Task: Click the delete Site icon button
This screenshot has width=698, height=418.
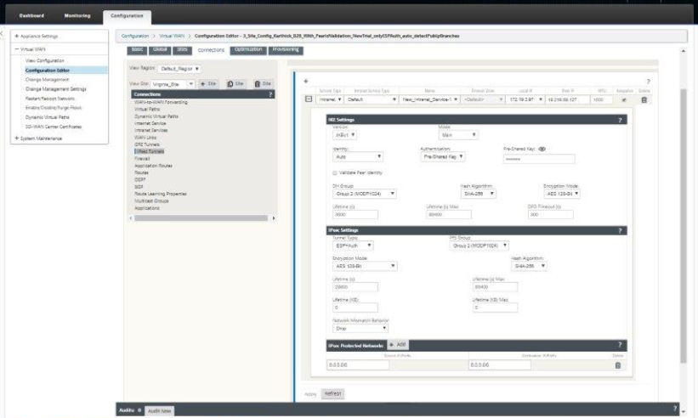Action: tap(263, 83)
